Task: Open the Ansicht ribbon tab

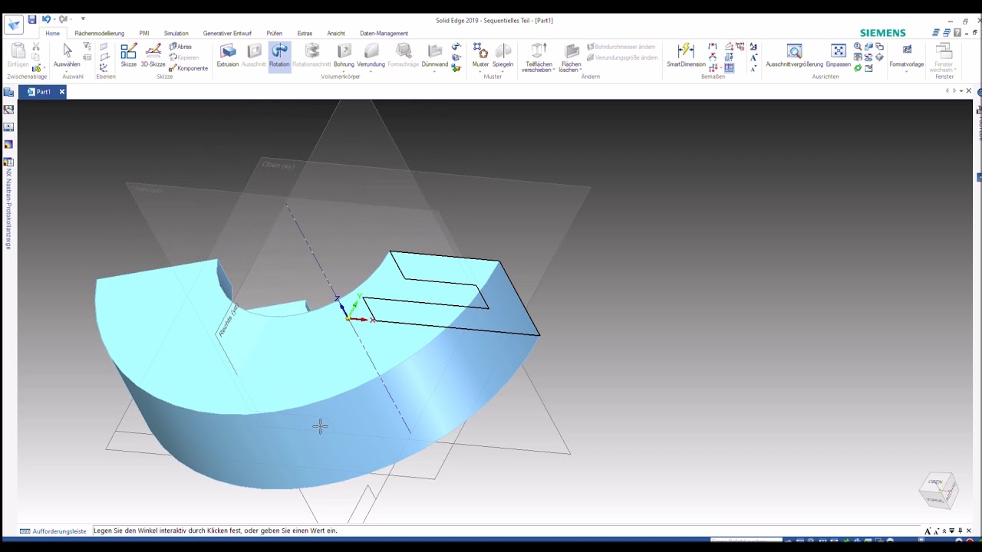Action: coord(336,34)
